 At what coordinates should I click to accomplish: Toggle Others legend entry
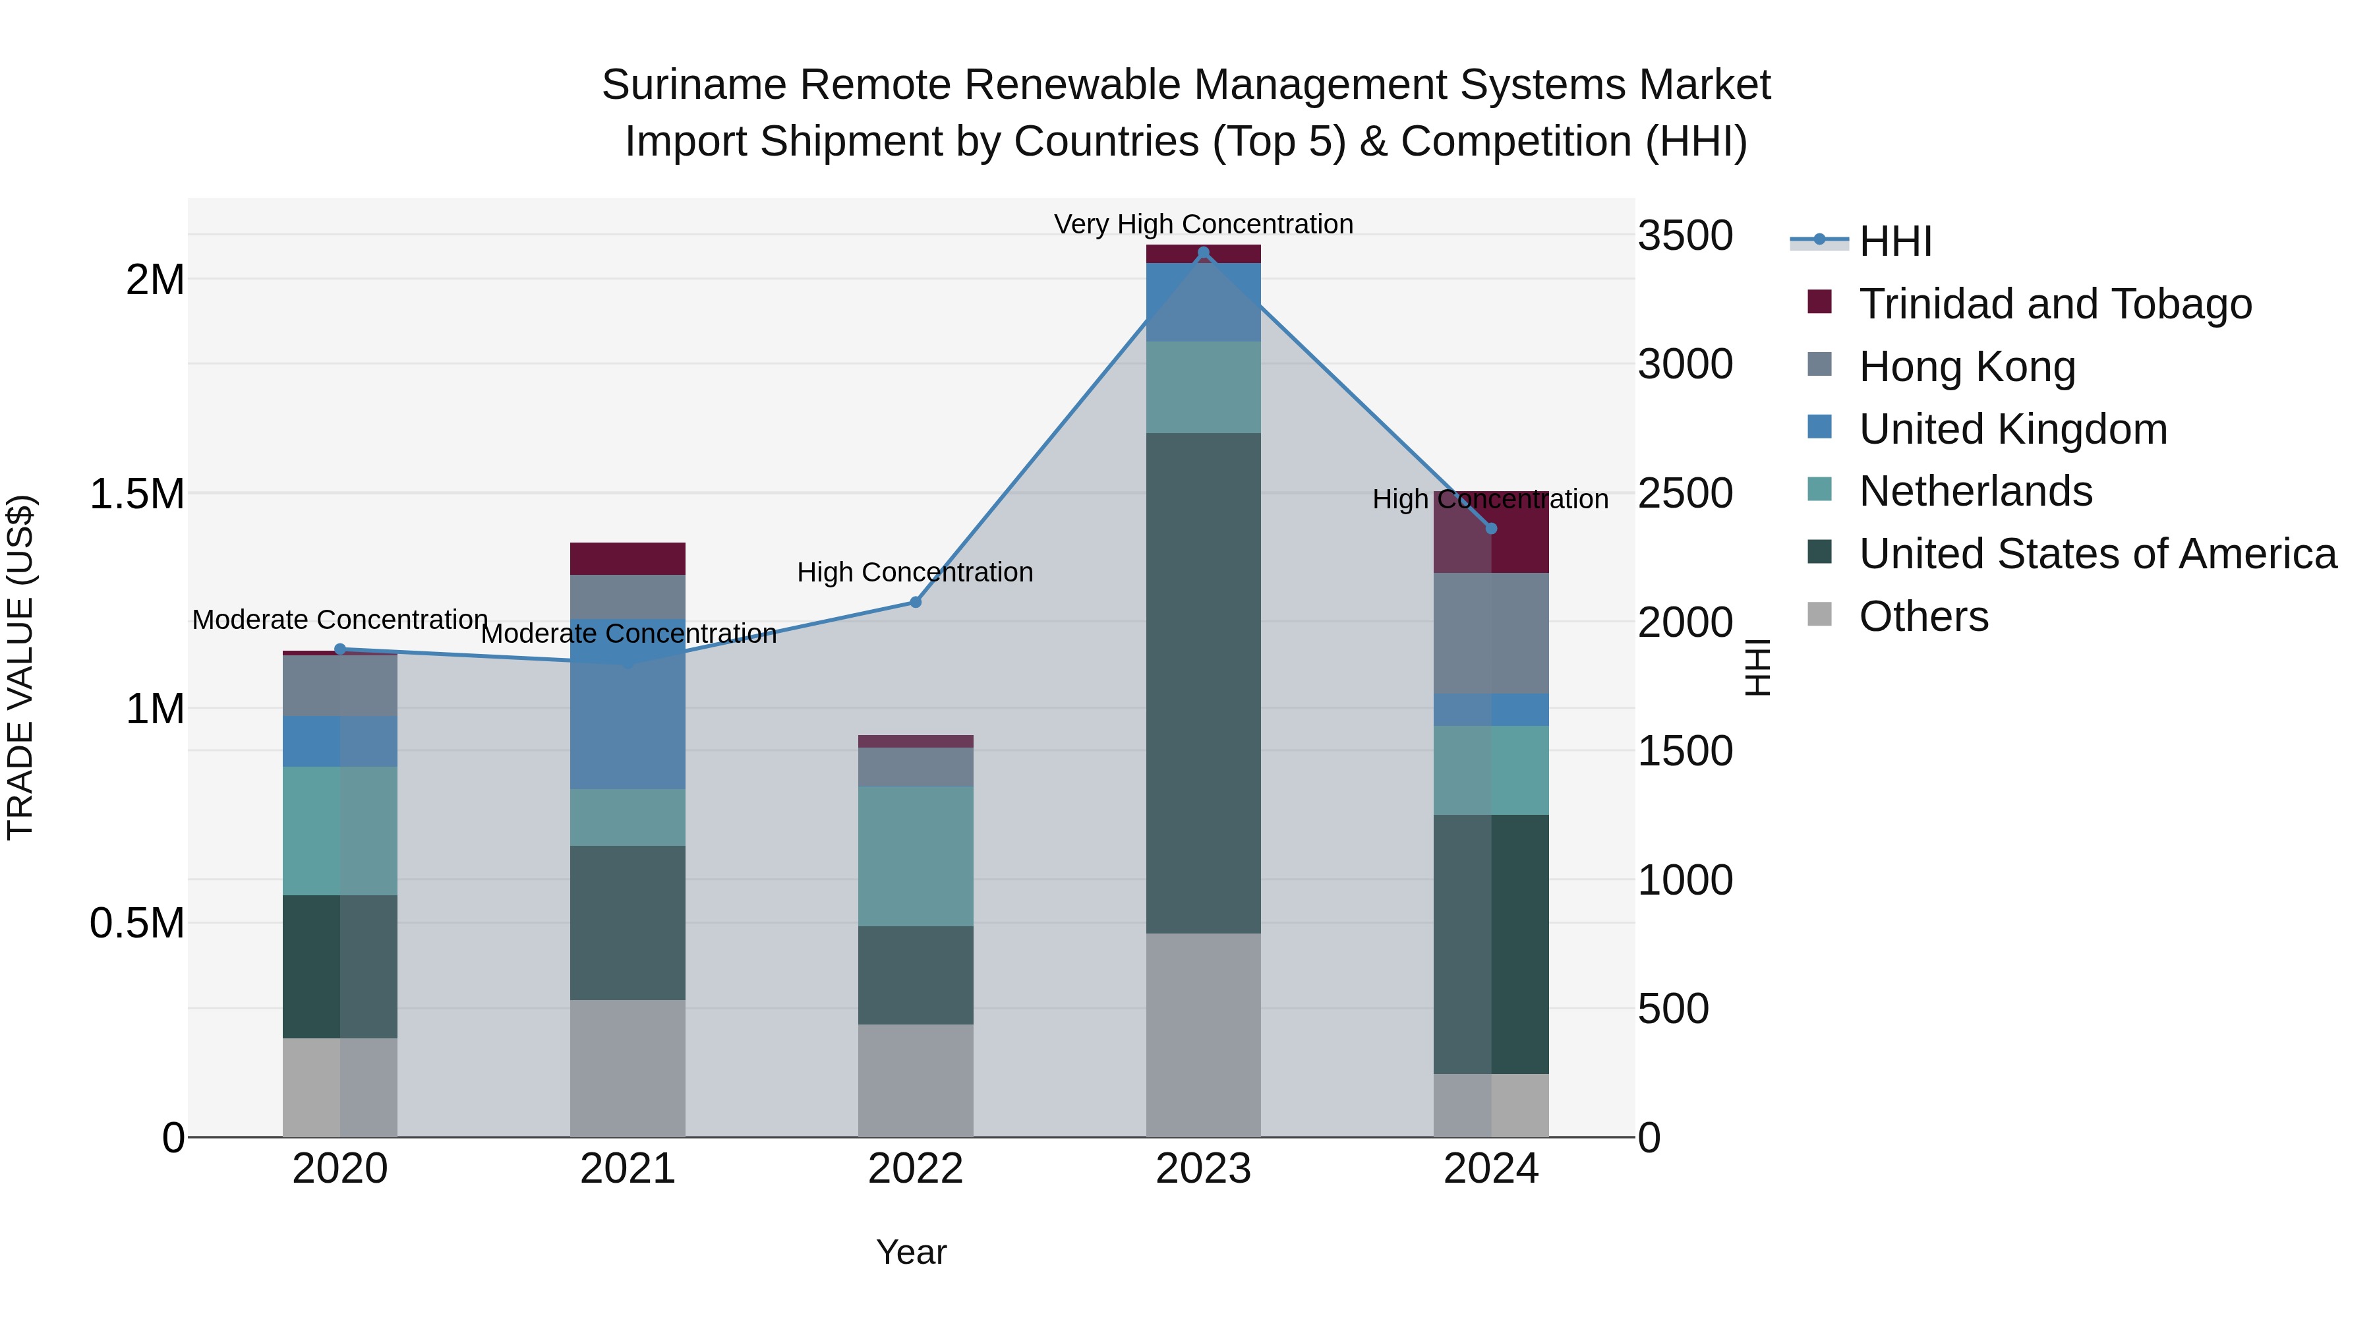tap(1898, 616)
